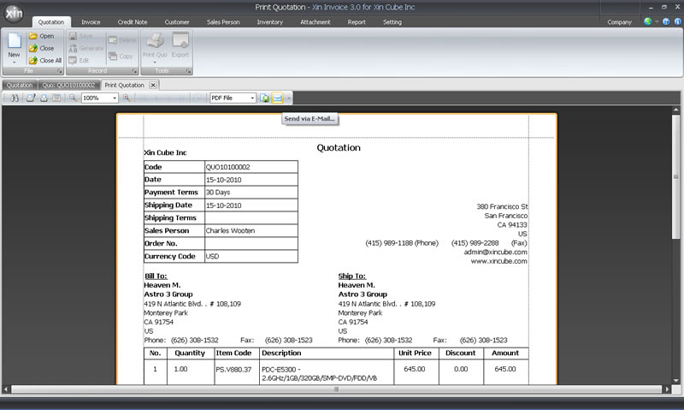684x410 pixels.
Task: Open the Tools group dialog launcher
Action: point(188,71)
